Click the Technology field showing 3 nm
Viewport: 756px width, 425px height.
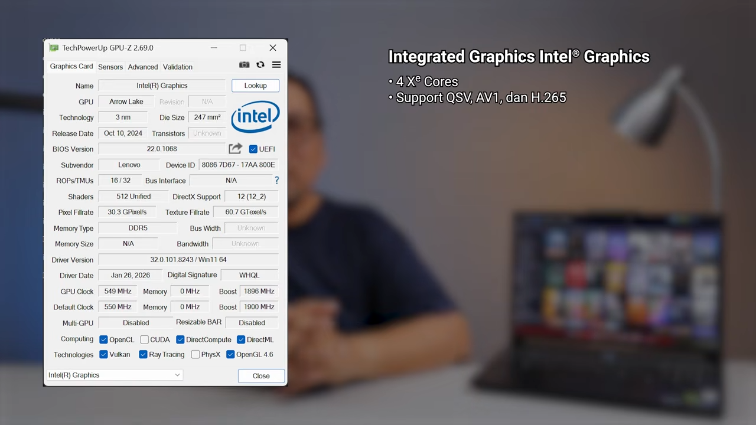click(123, 117)
